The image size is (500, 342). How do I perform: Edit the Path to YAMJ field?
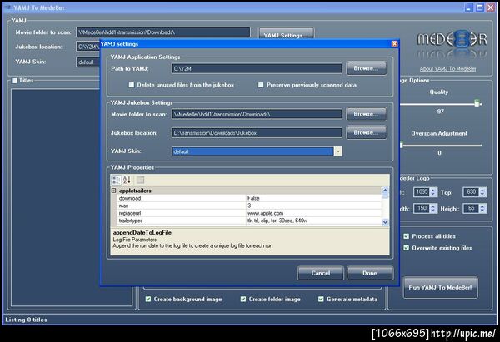[257, 68]
